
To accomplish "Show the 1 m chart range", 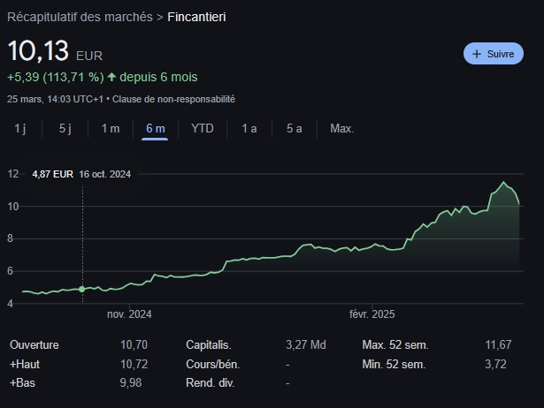I will (x=110, y=128).
